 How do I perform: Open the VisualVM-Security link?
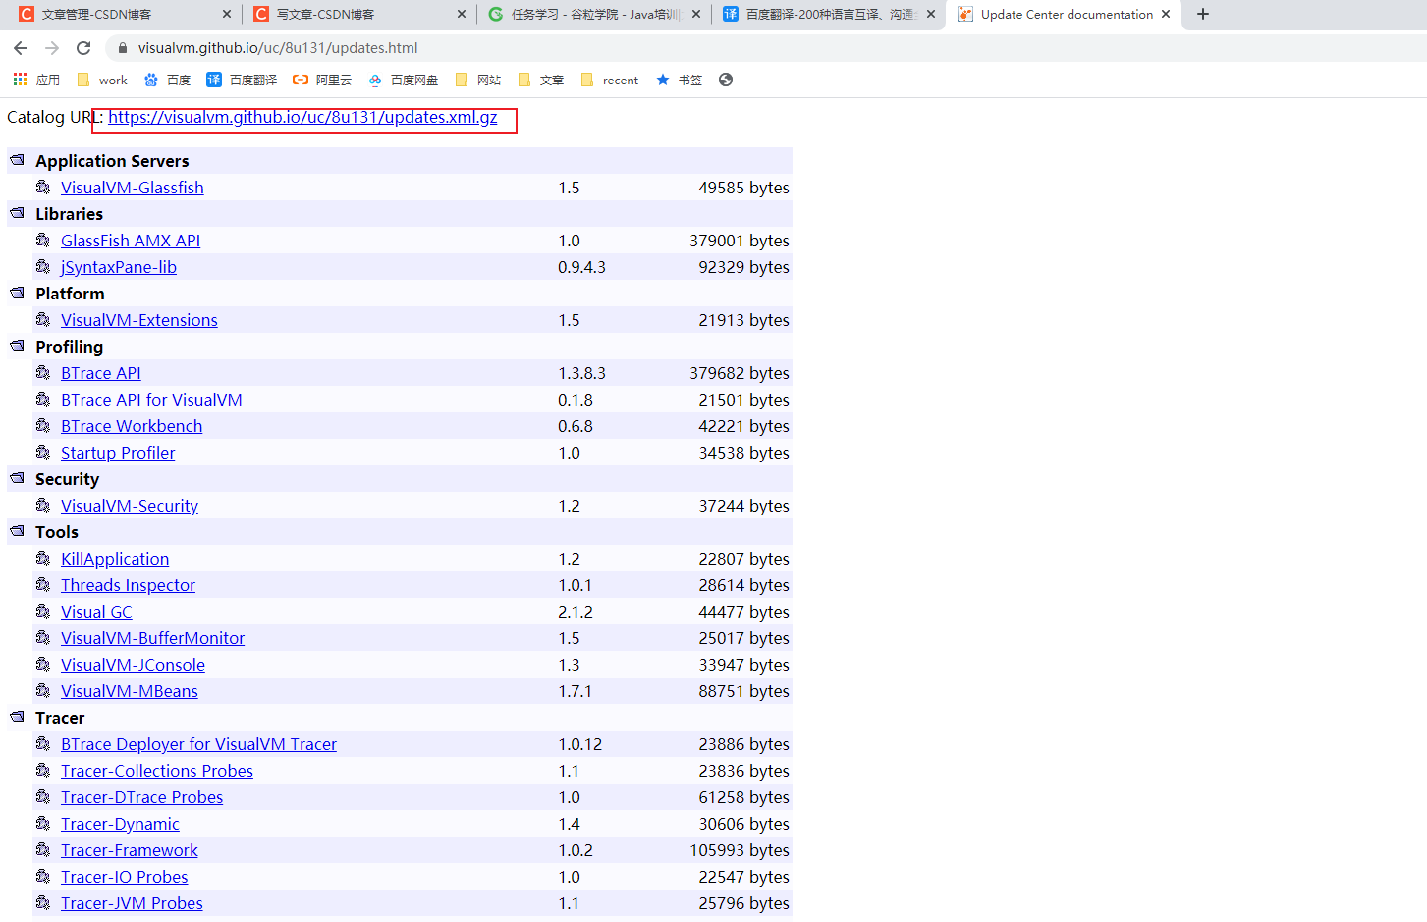pos(130,506)
